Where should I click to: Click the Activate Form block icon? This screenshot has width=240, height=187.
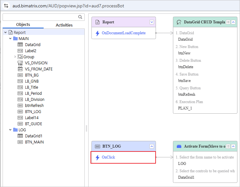(x=179, y=146)
